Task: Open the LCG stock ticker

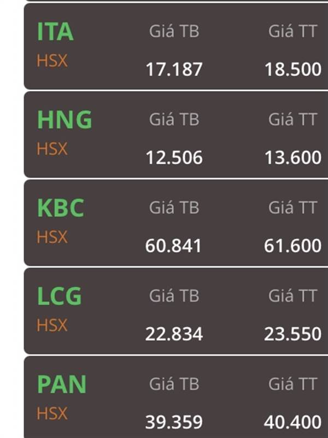Action: (60, 296)
